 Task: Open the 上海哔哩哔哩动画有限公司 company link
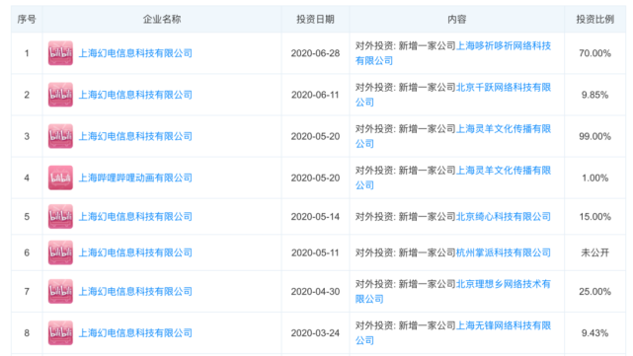coord(135,178)
